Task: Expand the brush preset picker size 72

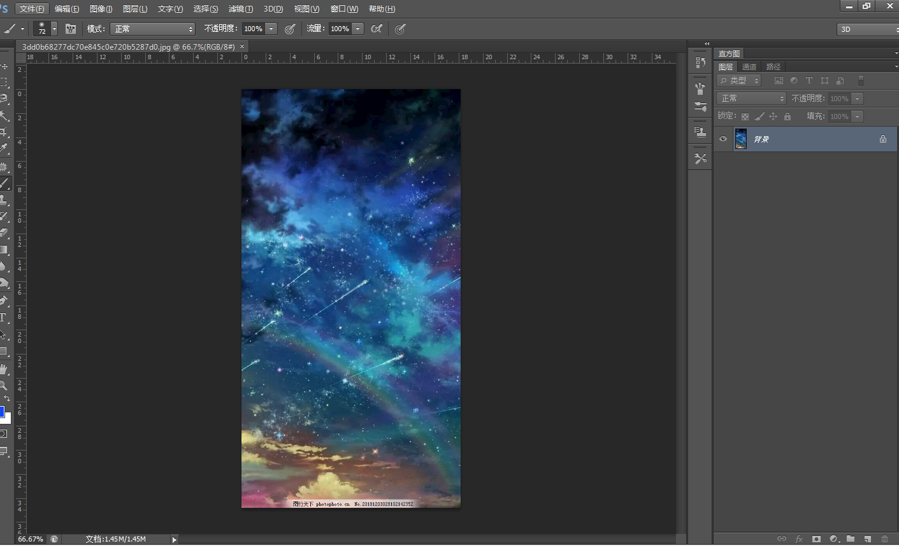Action: (x=54, y=29)
